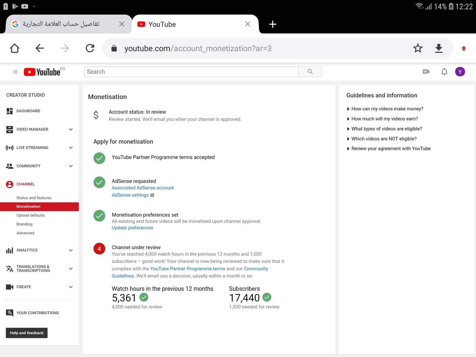Expand 'How much will my videos earn?'
Image resolution: width=476 pixels, height=357 pixels.
[382, 119]
